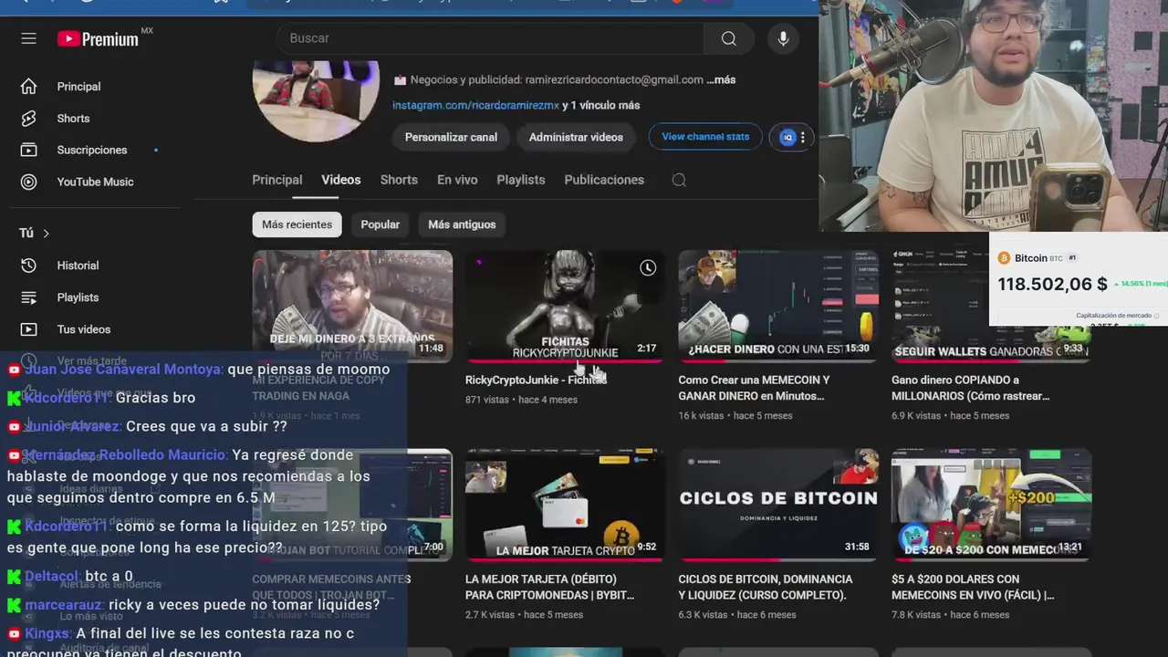Open title 'Como Crear una MEMECOIN Y GANAR DINERO'
Image resolution: width=1168 pixels, height=657 pixels.
(x=754, y=388)
